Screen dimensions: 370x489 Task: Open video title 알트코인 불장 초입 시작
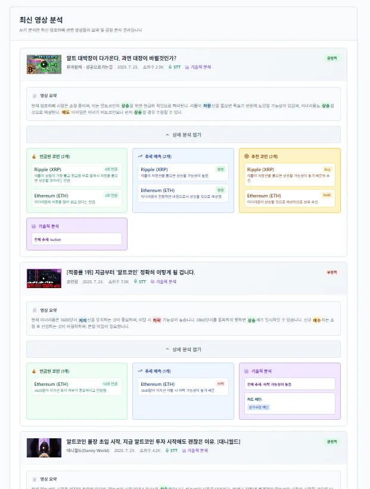pos(153,442)
